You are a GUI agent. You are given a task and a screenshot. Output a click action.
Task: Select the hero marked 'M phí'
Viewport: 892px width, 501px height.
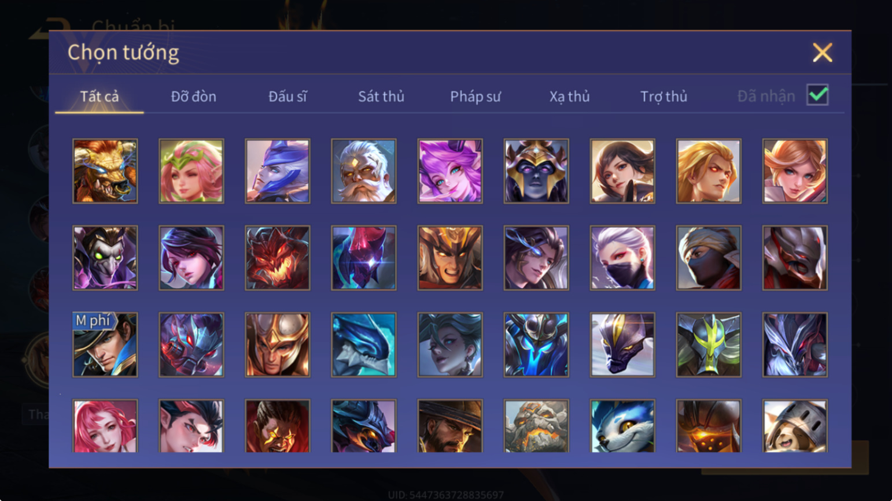tap(105, 345)
